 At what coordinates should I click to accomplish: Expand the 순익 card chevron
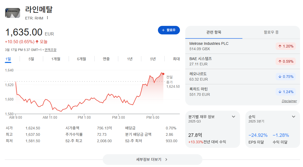coord(294,117)
